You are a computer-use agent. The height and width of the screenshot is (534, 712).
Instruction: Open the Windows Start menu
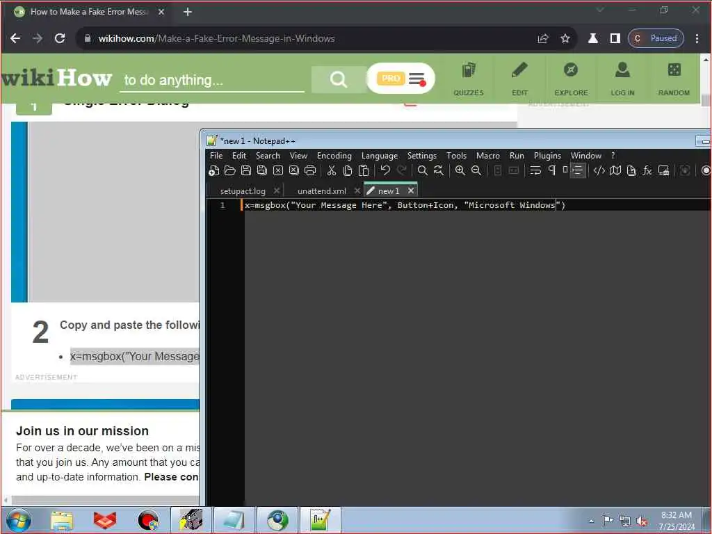coord(19,520)
